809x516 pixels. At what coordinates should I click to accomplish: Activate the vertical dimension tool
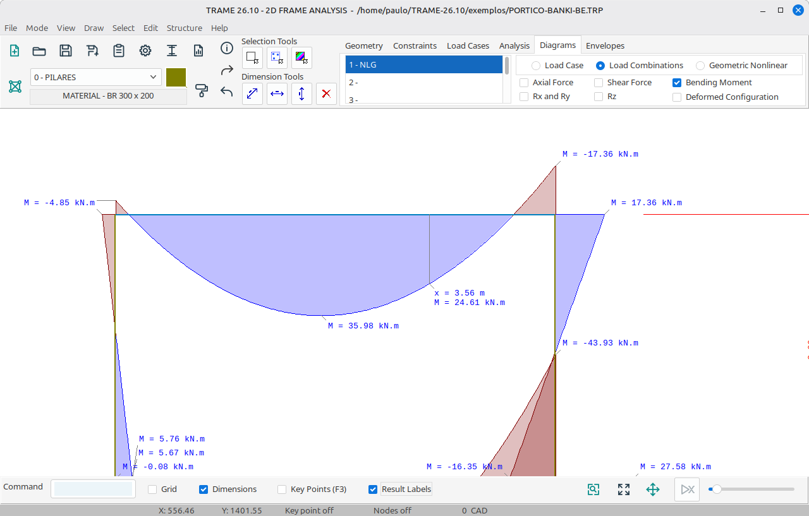point(301,93)
